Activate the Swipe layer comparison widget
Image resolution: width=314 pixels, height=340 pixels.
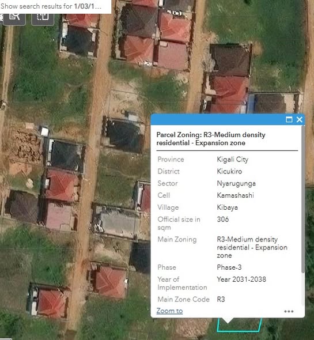(43, 19)
